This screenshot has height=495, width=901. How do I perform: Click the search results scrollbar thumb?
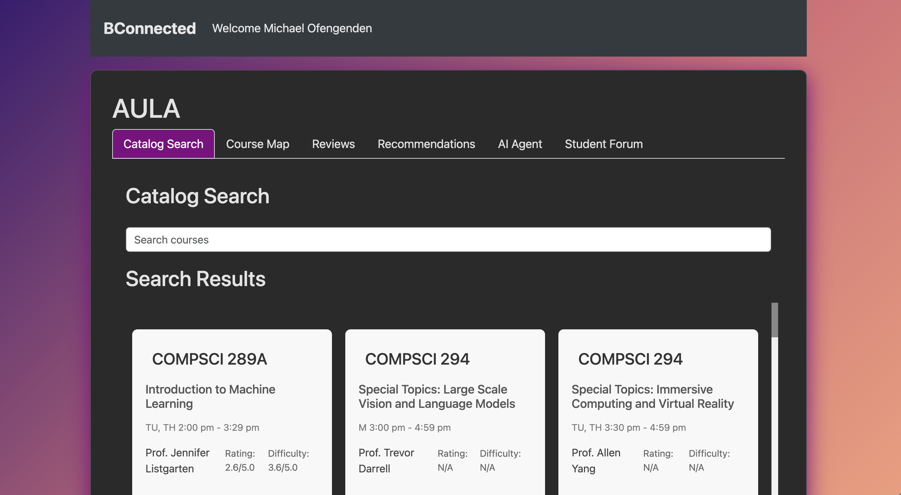[774, 320]
